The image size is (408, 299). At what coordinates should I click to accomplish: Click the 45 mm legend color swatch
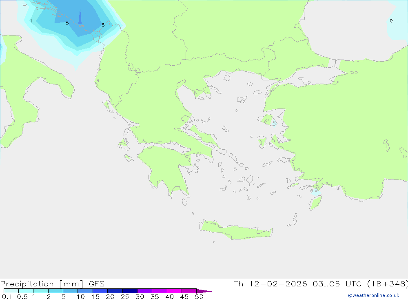tap(189, 291)
